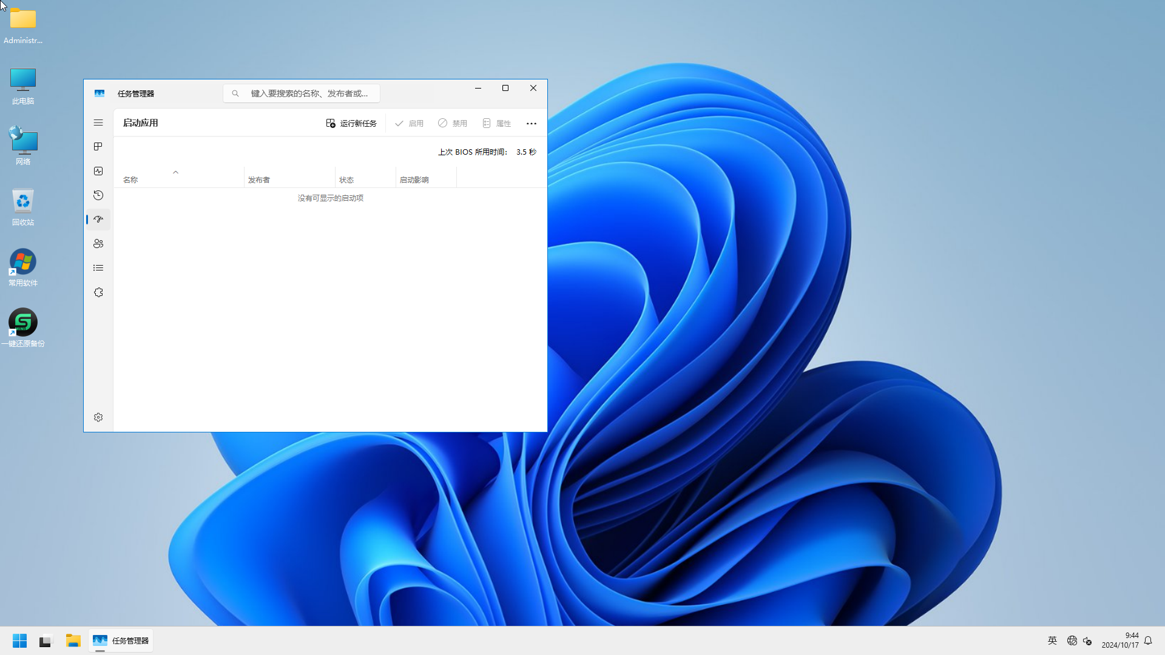This screenshot has width=1165, height=655.
Task: Click the volume tray icon
Action: coord(1088,641)
